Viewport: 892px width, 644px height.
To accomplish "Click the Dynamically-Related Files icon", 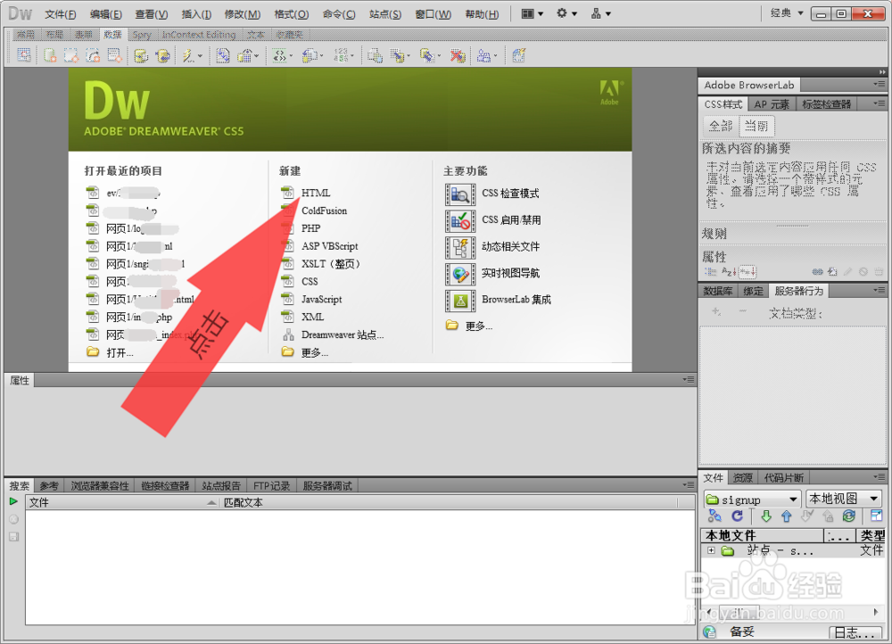I will coord(460,247).
